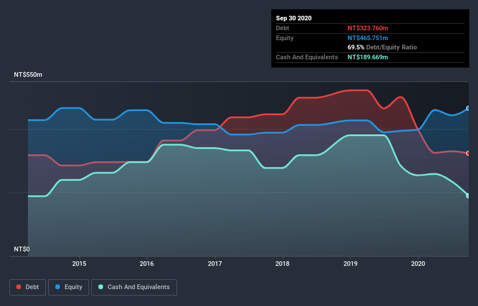Click the 69.5% Debt/Equity Ratio text
The image size is (478, 306).
click(383, 48)
